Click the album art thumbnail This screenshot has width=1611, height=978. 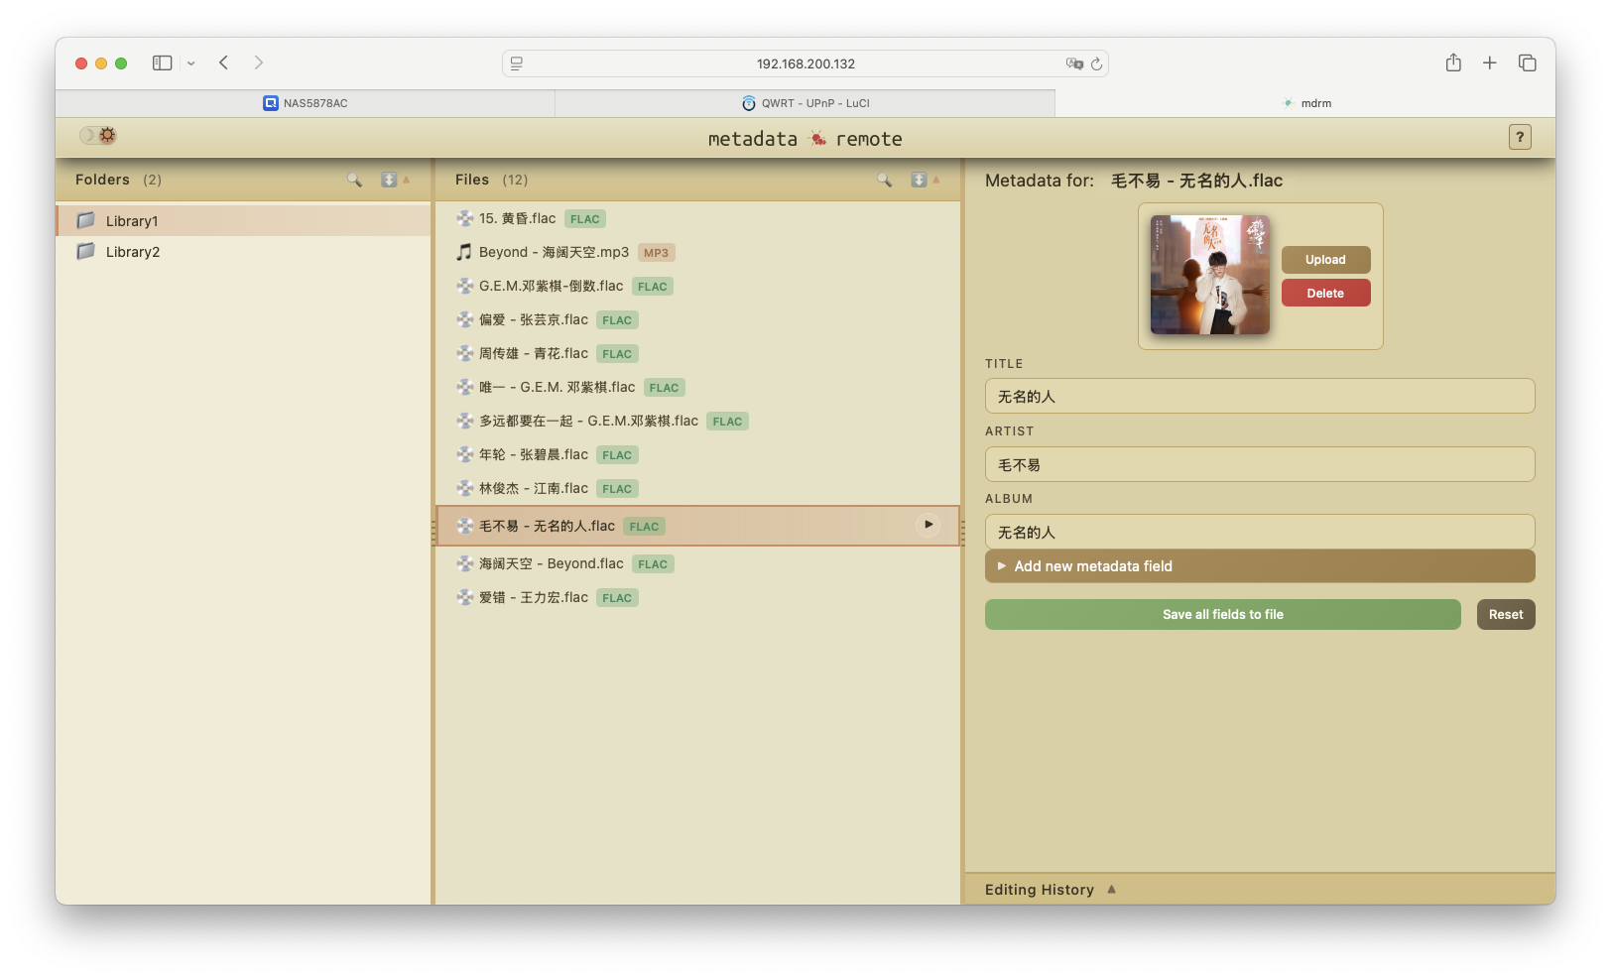[x=1209, y=275]
